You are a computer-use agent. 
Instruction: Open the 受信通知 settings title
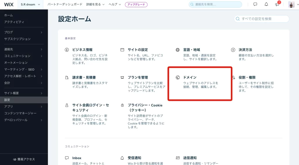coord(134,158)
